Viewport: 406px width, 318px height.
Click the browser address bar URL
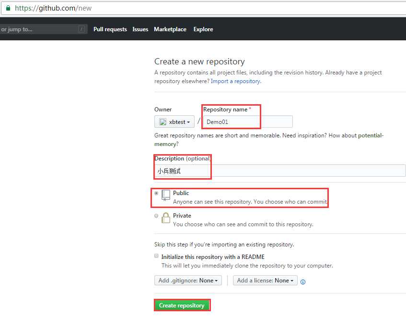pyautogui.click(x=53, y=8)
